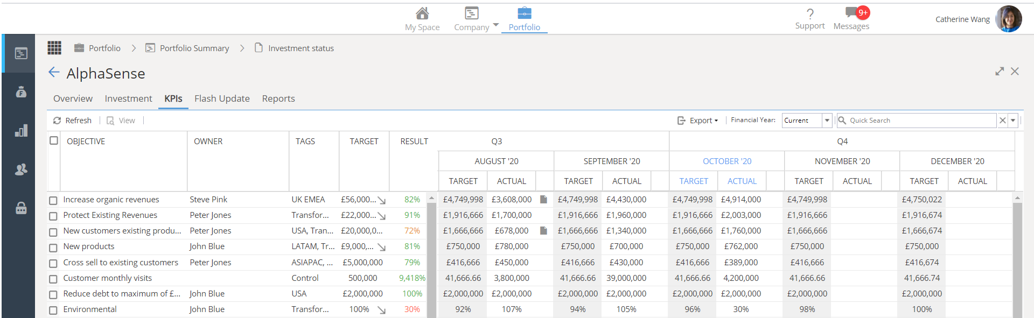Click the Refresh toolbar button
The width and height of the screenshot is (1034, 318).
[72, 121]
